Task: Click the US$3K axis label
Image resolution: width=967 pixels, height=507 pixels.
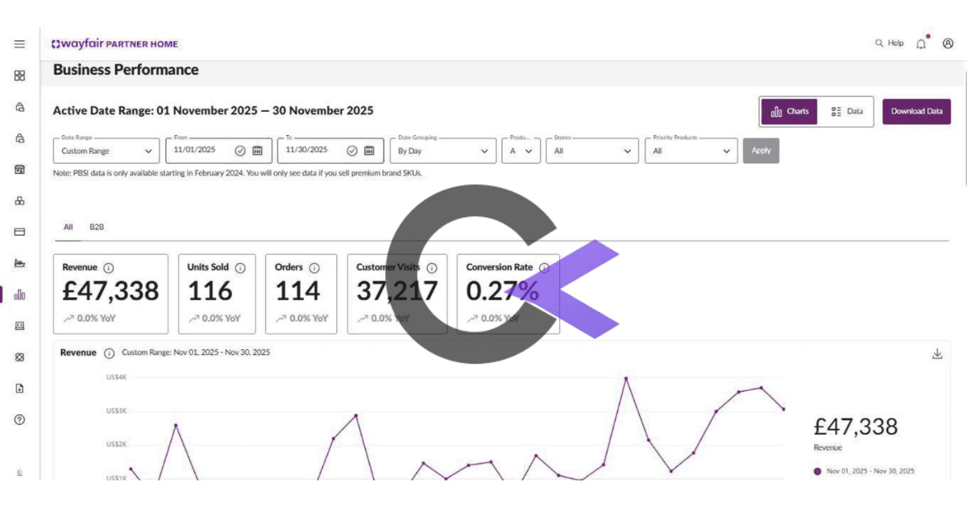Action: click(x=115, y=410)
